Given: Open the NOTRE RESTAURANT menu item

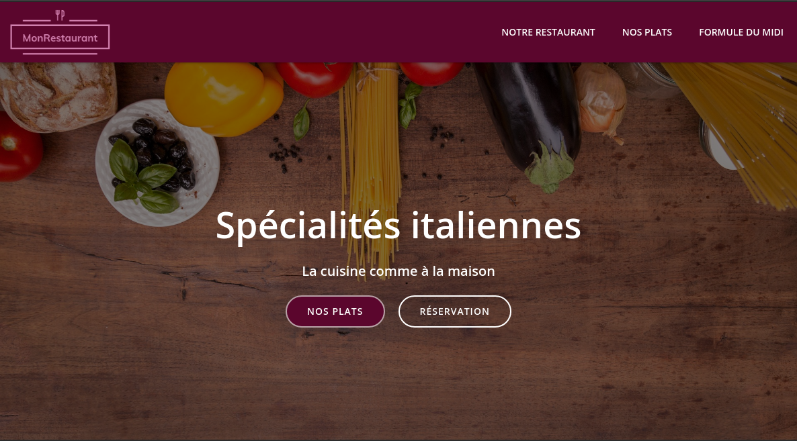Looking at the screenshot, I should pyautogui.click(x=548, y=32).
